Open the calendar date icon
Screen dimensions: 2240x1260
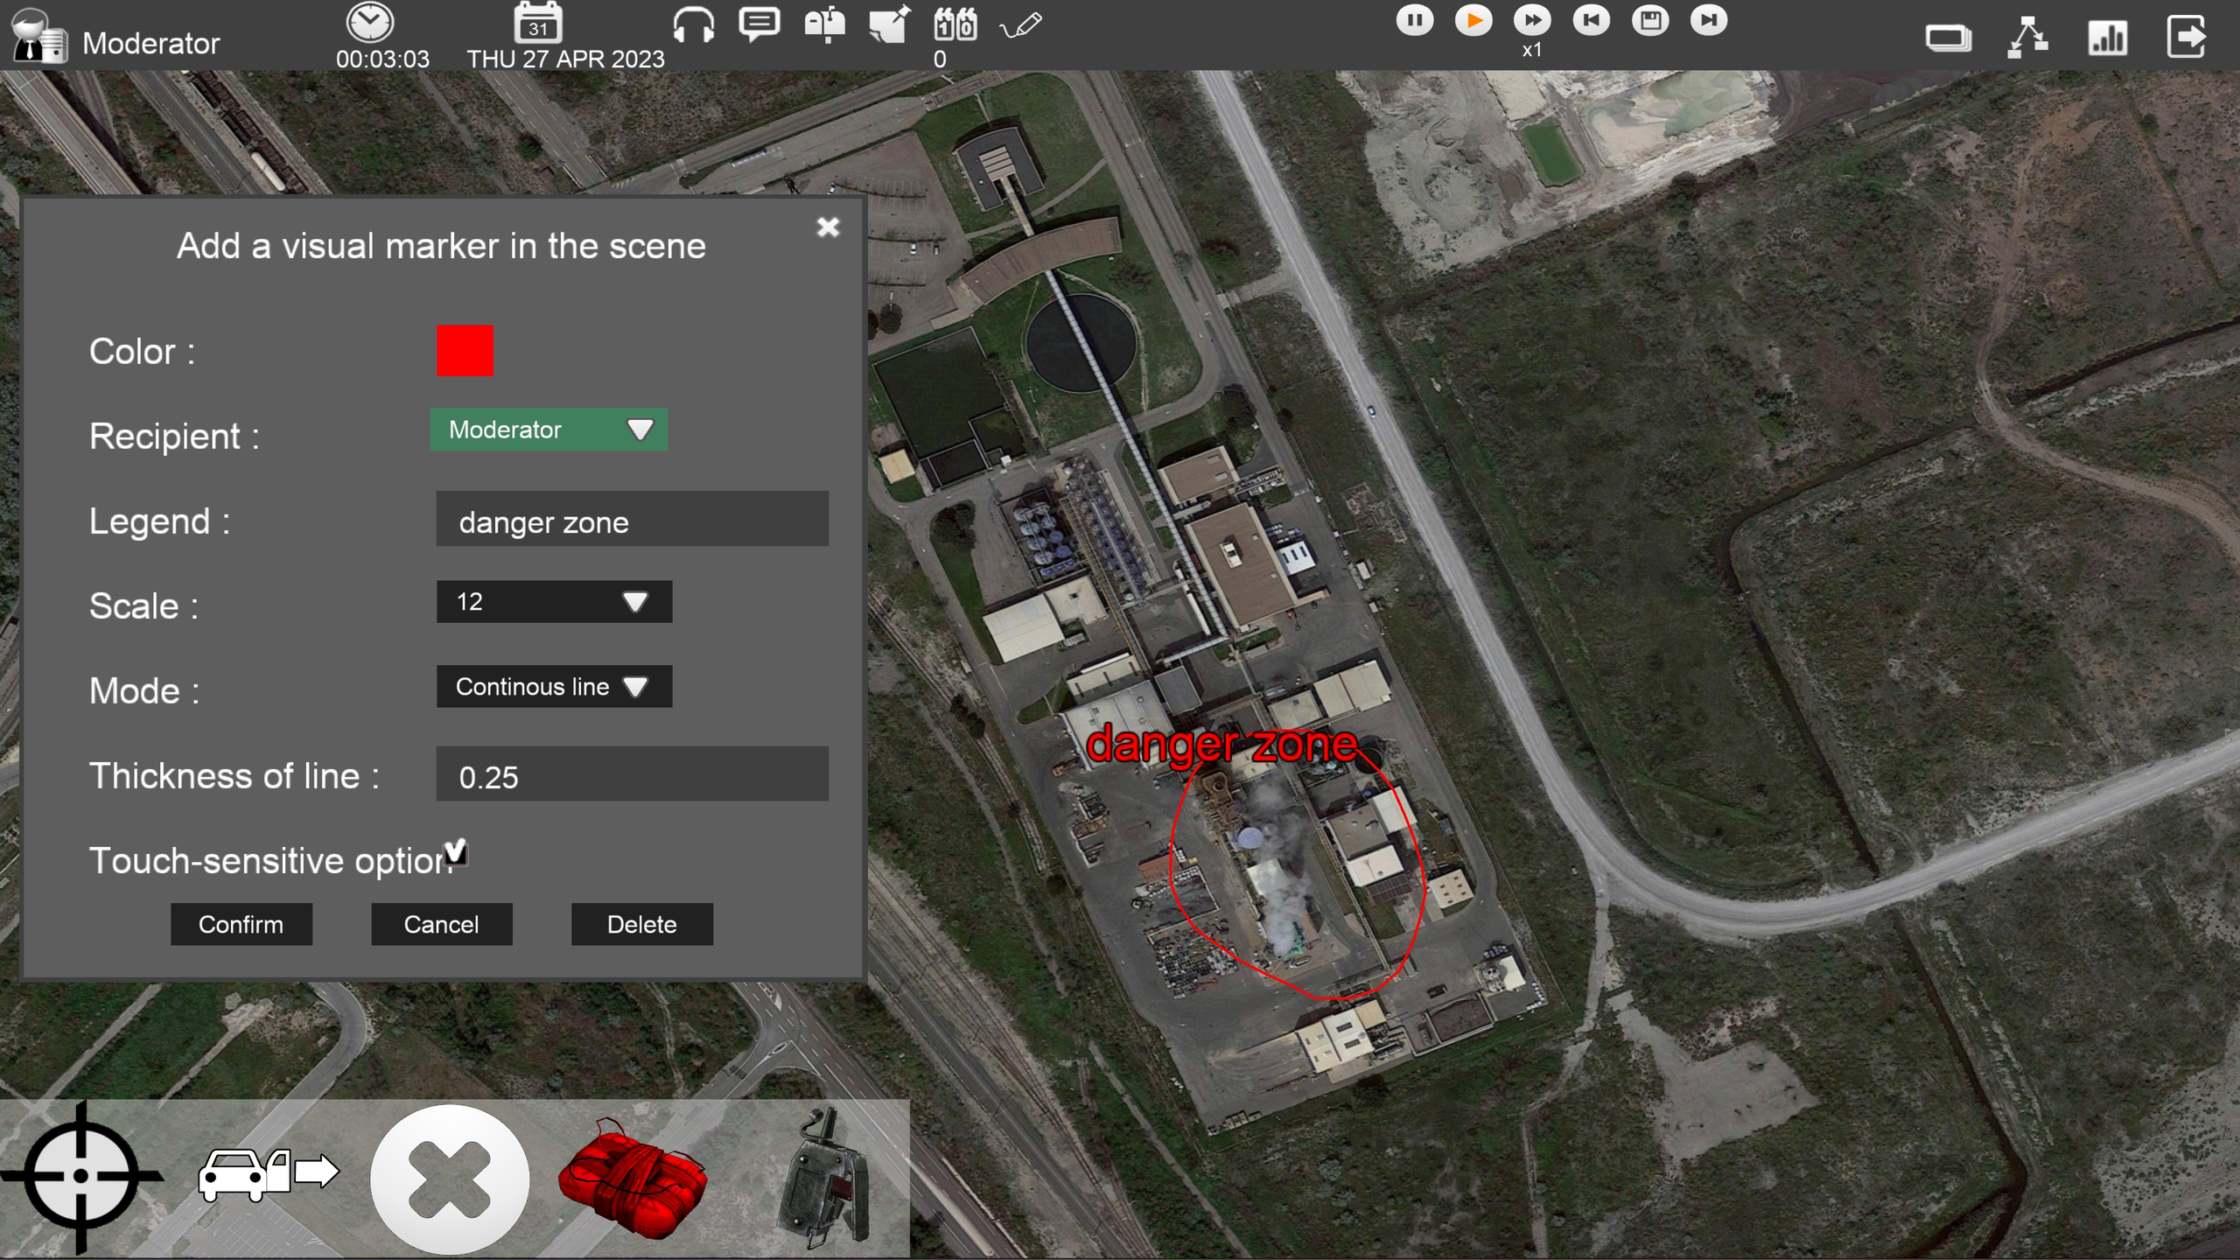(537, 23)
